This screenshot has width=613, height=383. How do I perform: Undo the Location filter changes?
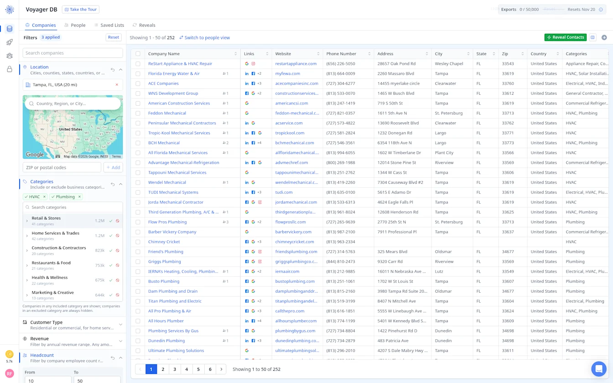[x=113, y=70]
